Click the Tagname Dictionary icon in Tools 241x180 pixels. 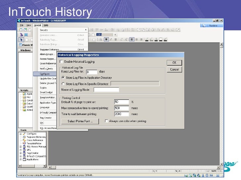coord(24,137)
